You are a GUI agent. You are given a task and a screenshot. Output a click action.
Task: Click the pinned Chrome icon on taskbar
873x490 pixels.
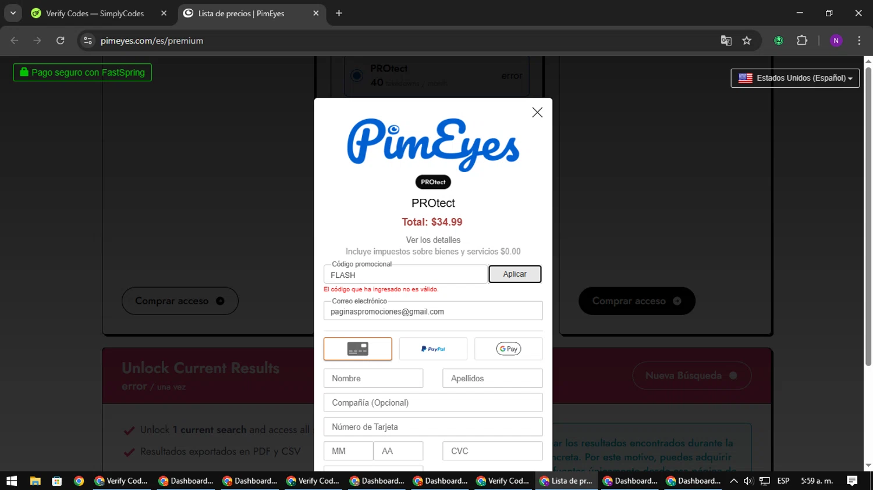coord(79,481)
